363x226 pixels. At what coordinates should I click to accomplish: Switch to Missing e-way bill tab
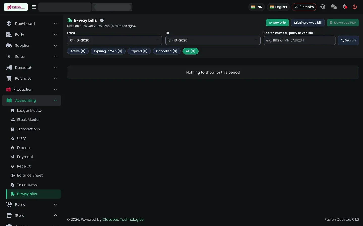308,23
